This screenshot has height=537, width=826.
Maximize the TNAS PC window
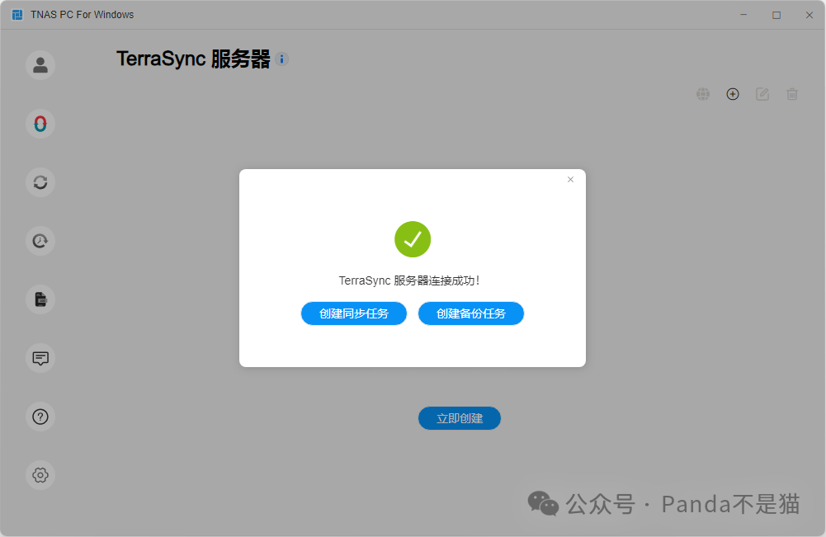click(x=776, y=15)
